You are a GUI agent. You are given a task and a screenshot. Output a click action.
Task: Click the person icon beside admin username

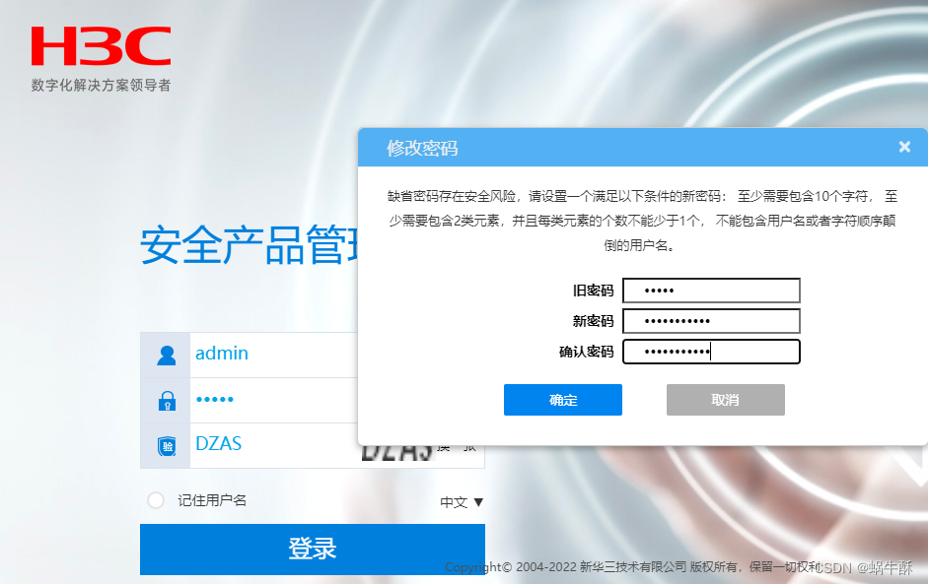point(166,354)
